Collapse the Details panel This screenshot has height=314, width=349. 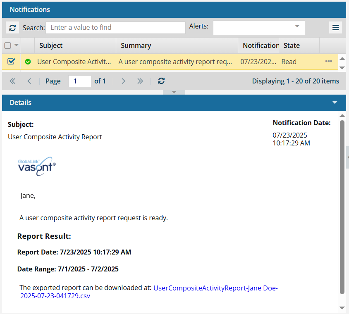click(335, 102)
